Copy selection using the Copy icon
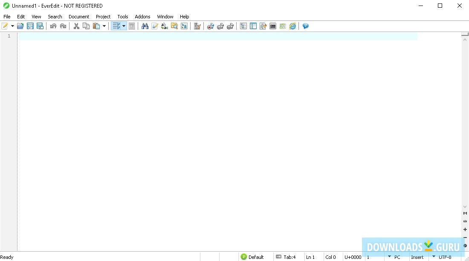This screenshot has width=469, height=261. click(x=86, y=26)
